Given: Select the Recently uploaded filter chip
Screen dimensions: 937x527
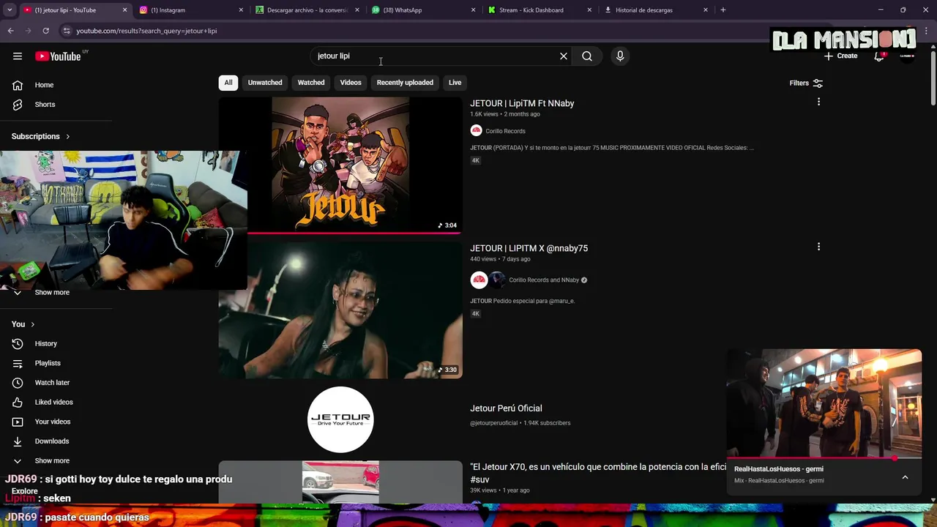Looking at the screenshot, I should [405, 83].
